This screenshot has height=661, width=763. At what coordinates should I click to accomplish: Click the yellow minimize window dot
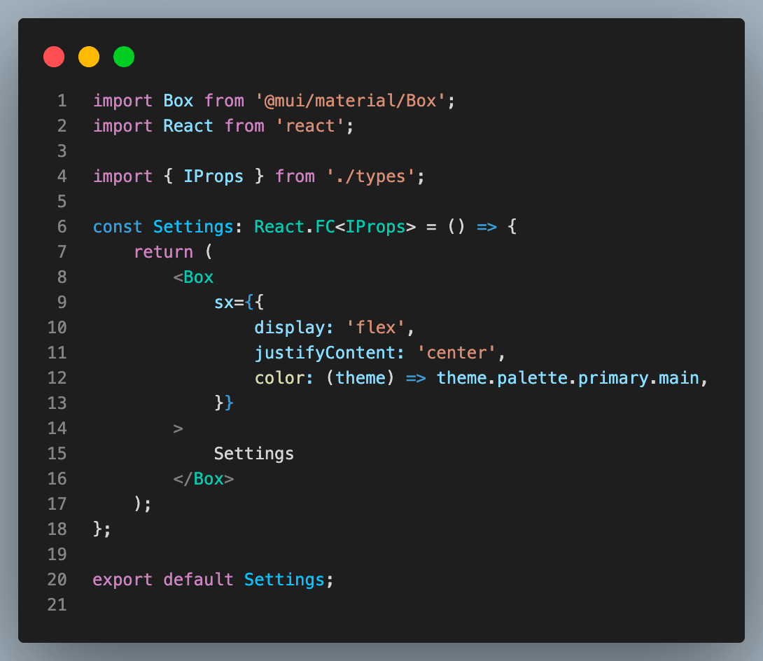89,57
